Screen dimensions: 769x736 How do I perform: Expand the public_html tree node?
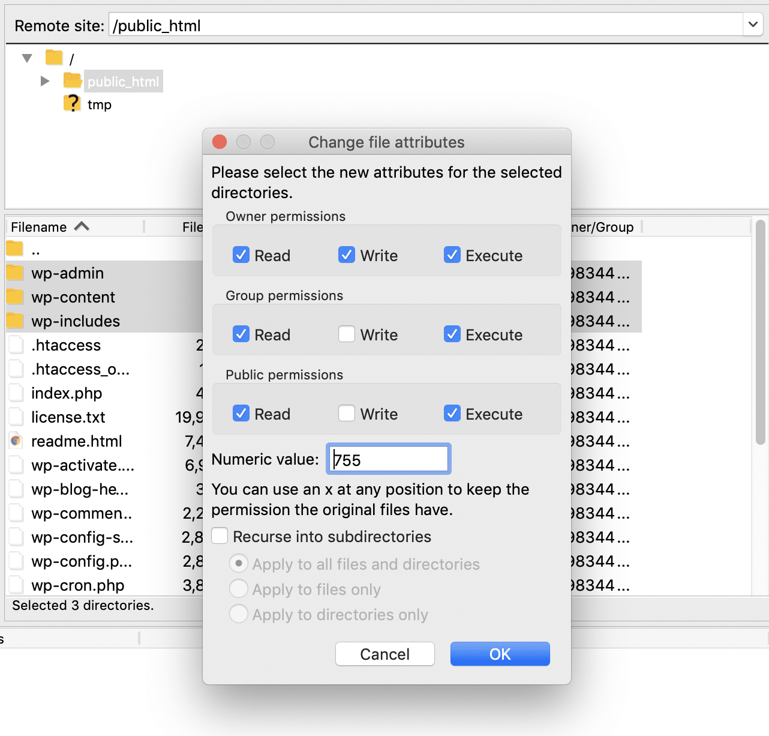(44, 80)
